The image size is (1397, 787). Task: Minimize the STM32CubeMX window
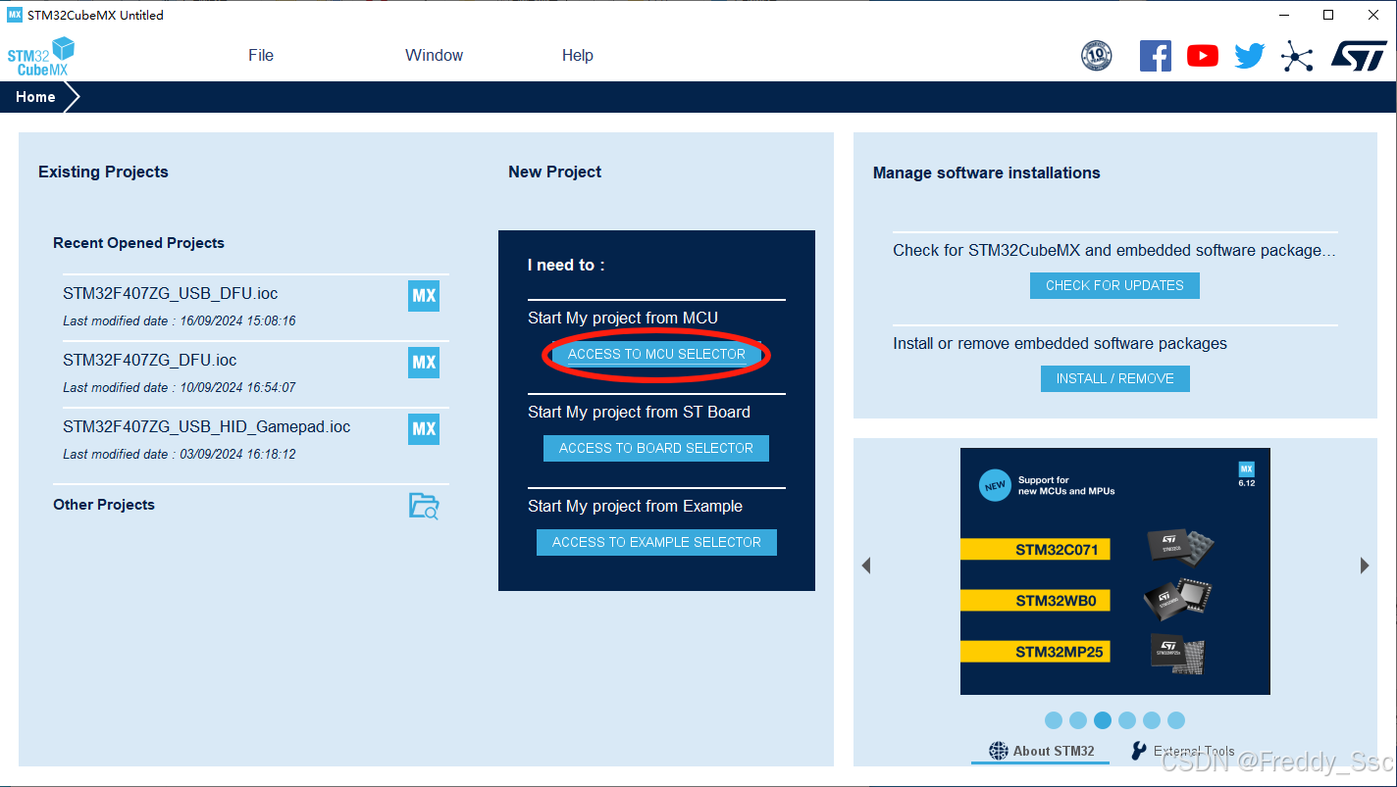click(1284, 15)
